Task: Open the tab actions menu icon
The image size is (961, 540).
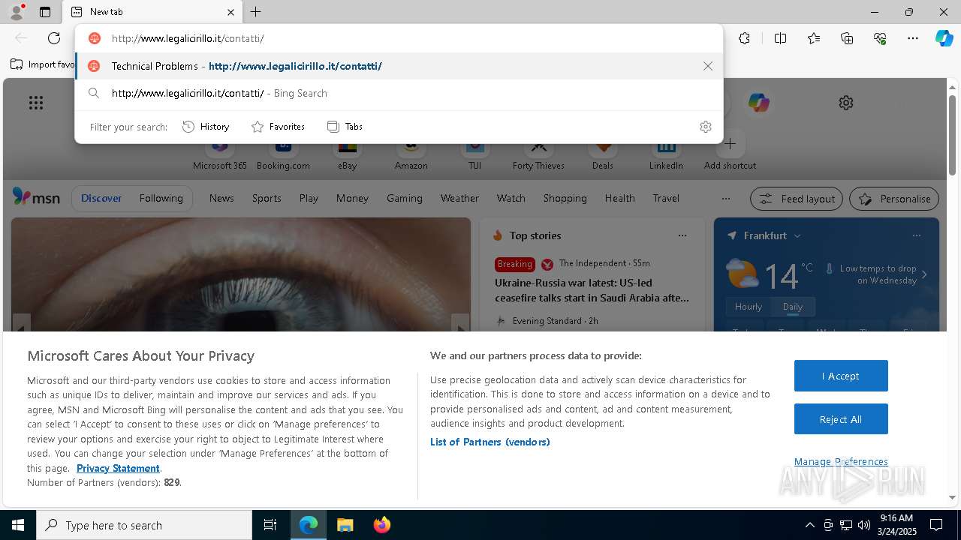Action: coord(45,12)
